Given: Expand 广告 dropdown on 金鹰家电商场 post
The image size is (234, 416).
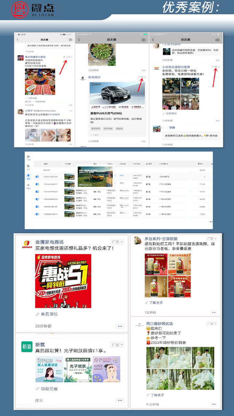Looking at the screenshot, I should [x=117, y=242].
